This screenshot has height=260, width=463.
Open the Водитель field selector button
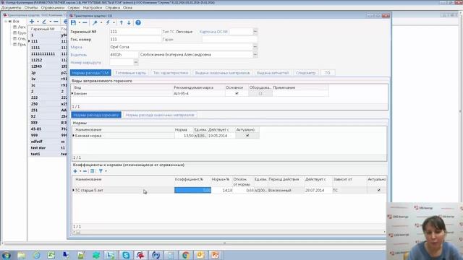tap(255, 55)
